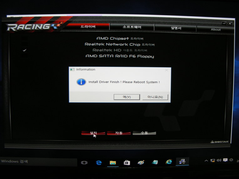This screenshot has width=239, height=179.
Task: Select AMD Chipset 드라이버 entry
Action: (x=120, y=38)
